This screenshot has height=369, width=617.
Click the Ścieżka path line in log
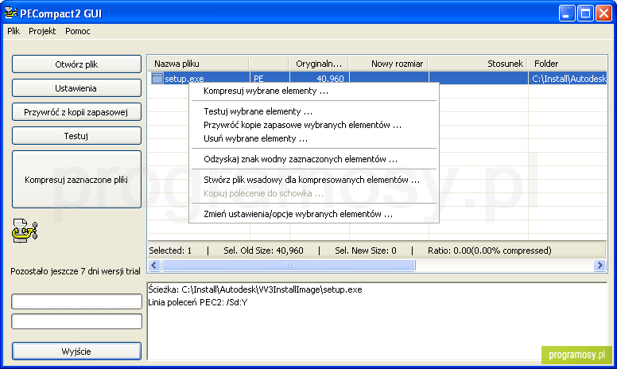tap(255, 289)
